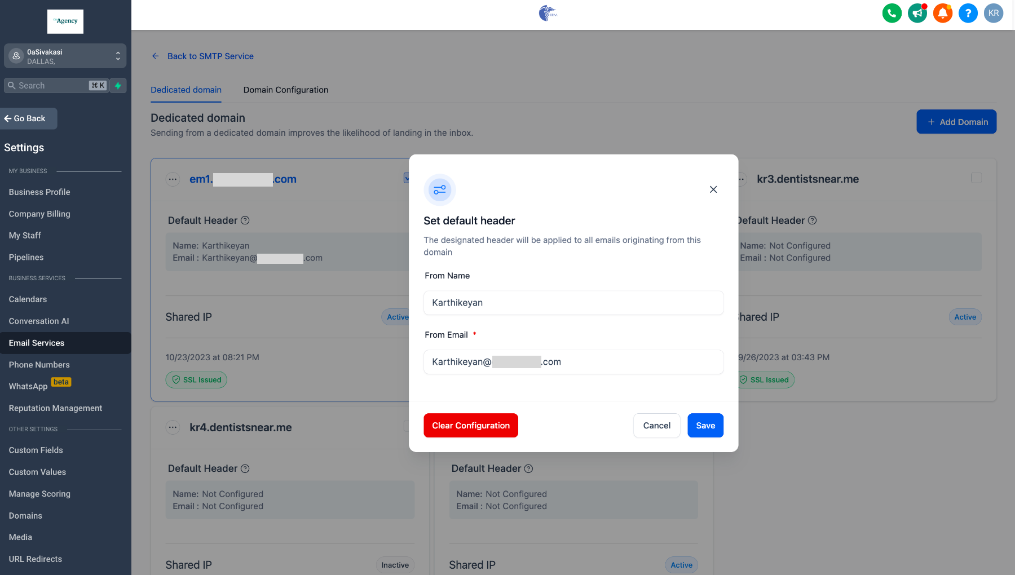This screenshot has height=575, width=1015.
Task: Click the 10/23/2023 at 08:21 PM timestamp
Action: click(213, 357)
